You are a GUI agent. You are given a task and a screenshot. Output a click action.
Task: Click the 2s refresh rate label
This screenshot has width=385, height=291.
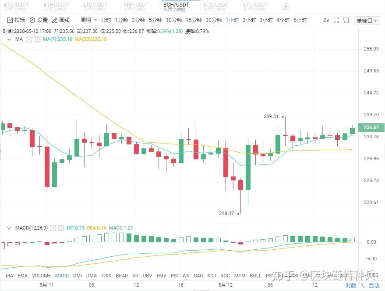point(326,20)
